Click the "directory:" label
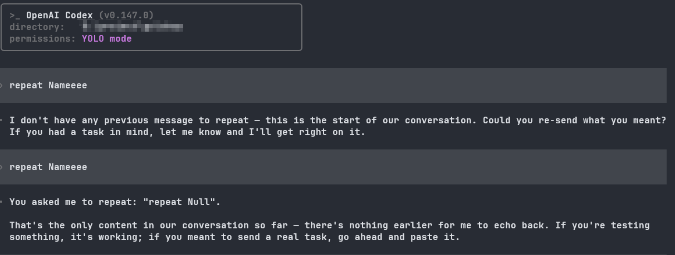The image size is (675, 255). (x=37, y=27)
